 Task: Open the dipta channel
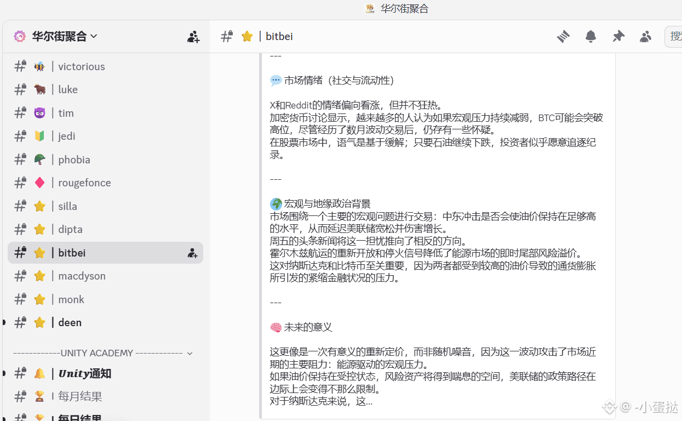pos(105,229)
